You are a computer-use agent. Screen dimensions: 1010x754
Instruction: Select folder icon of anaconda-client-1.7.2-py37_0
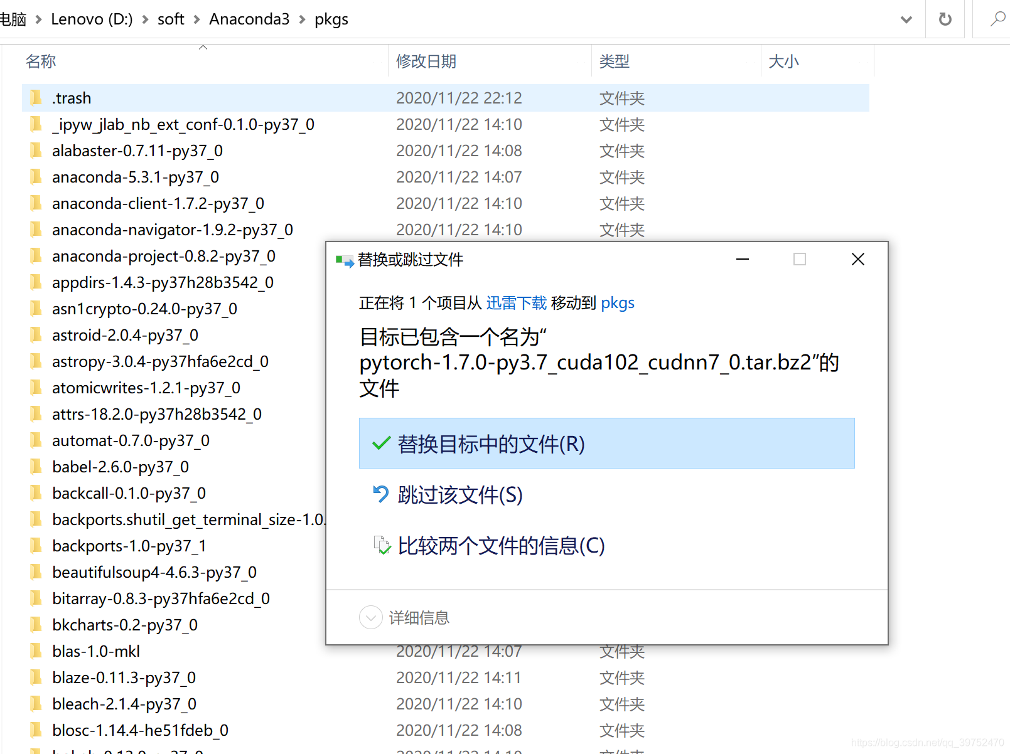point(36,203)
